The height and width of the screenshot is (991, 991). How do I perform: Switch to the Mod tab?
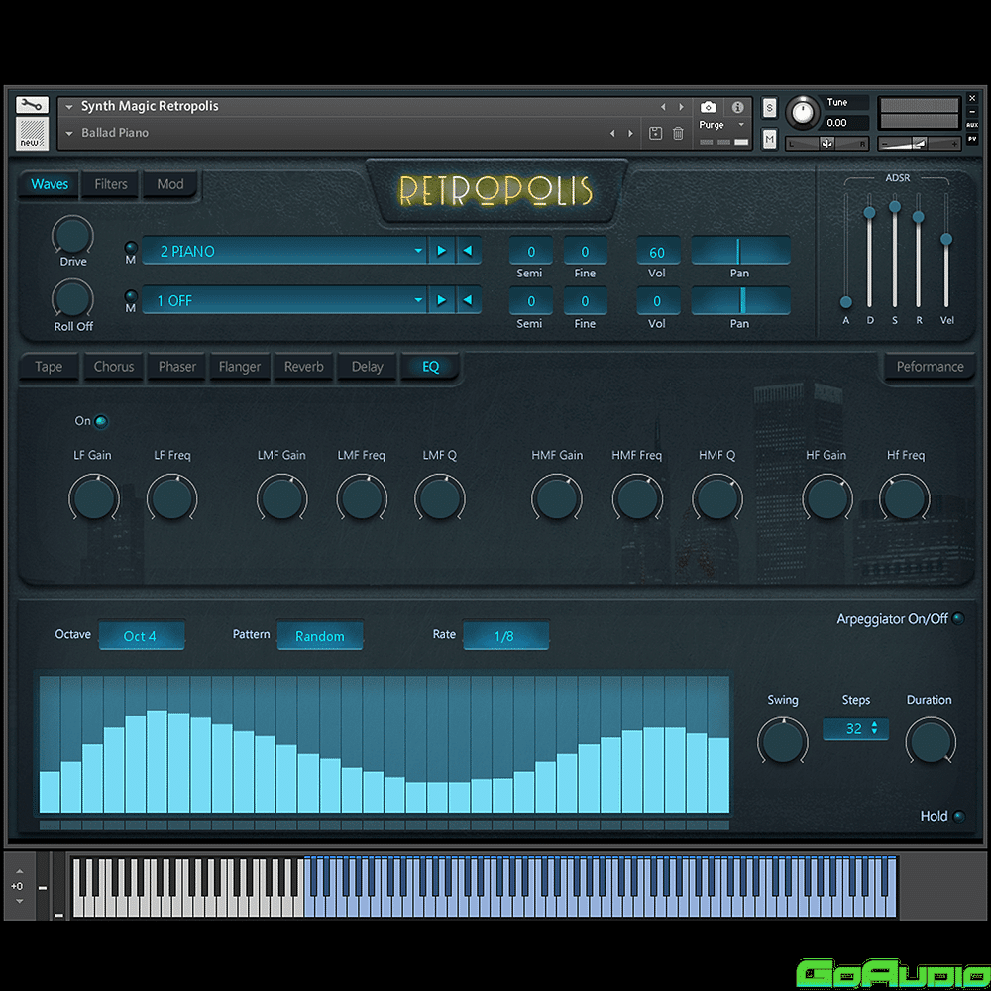coord(170,184)
